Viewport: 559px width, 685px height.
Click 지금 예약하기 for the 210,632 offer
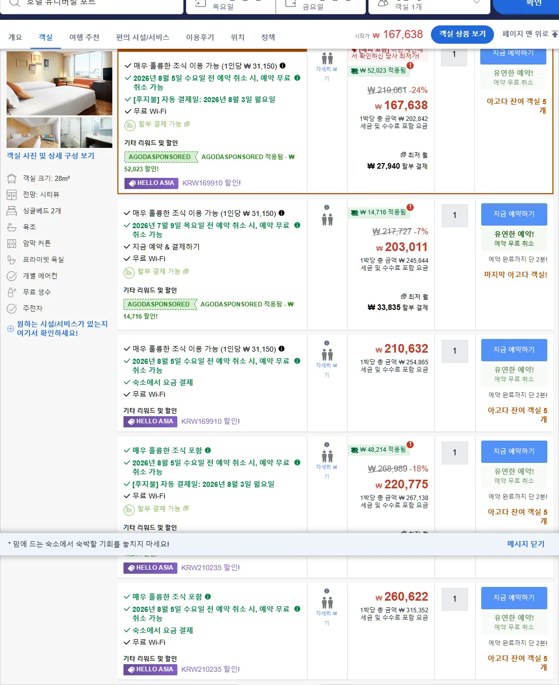[514, 350]
